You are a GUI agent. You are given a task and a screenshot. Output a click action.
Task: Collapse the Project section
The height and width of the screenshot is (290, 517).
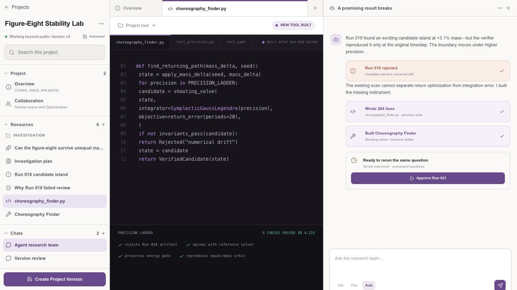click(x=6, y=73)
